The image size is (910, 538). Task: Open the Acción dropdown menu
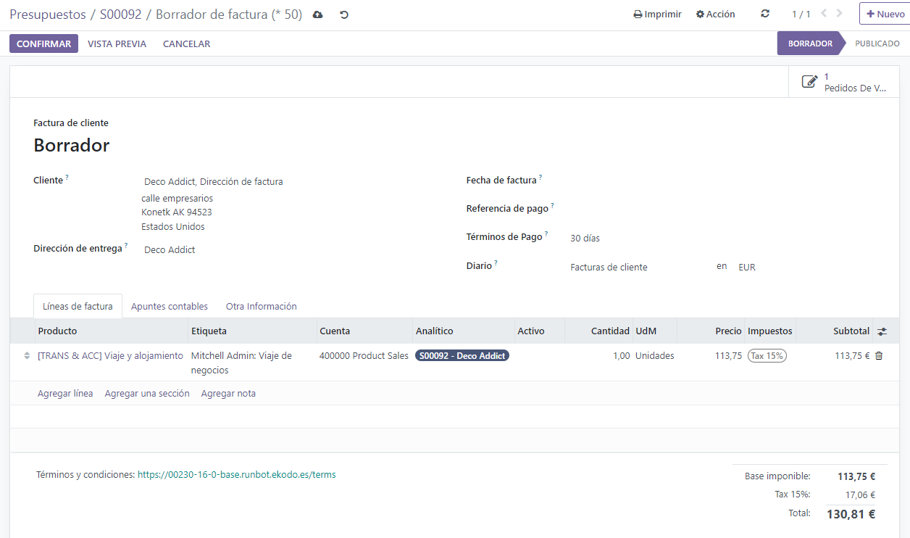715,14
